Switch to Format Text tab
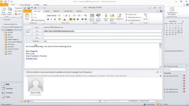The height and width of the screenshot is (106, 189). coord(68,11)
